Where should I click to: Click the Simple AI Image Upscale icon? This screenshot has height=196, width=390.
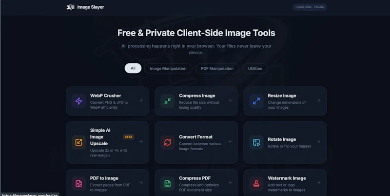tap(78, 142)
